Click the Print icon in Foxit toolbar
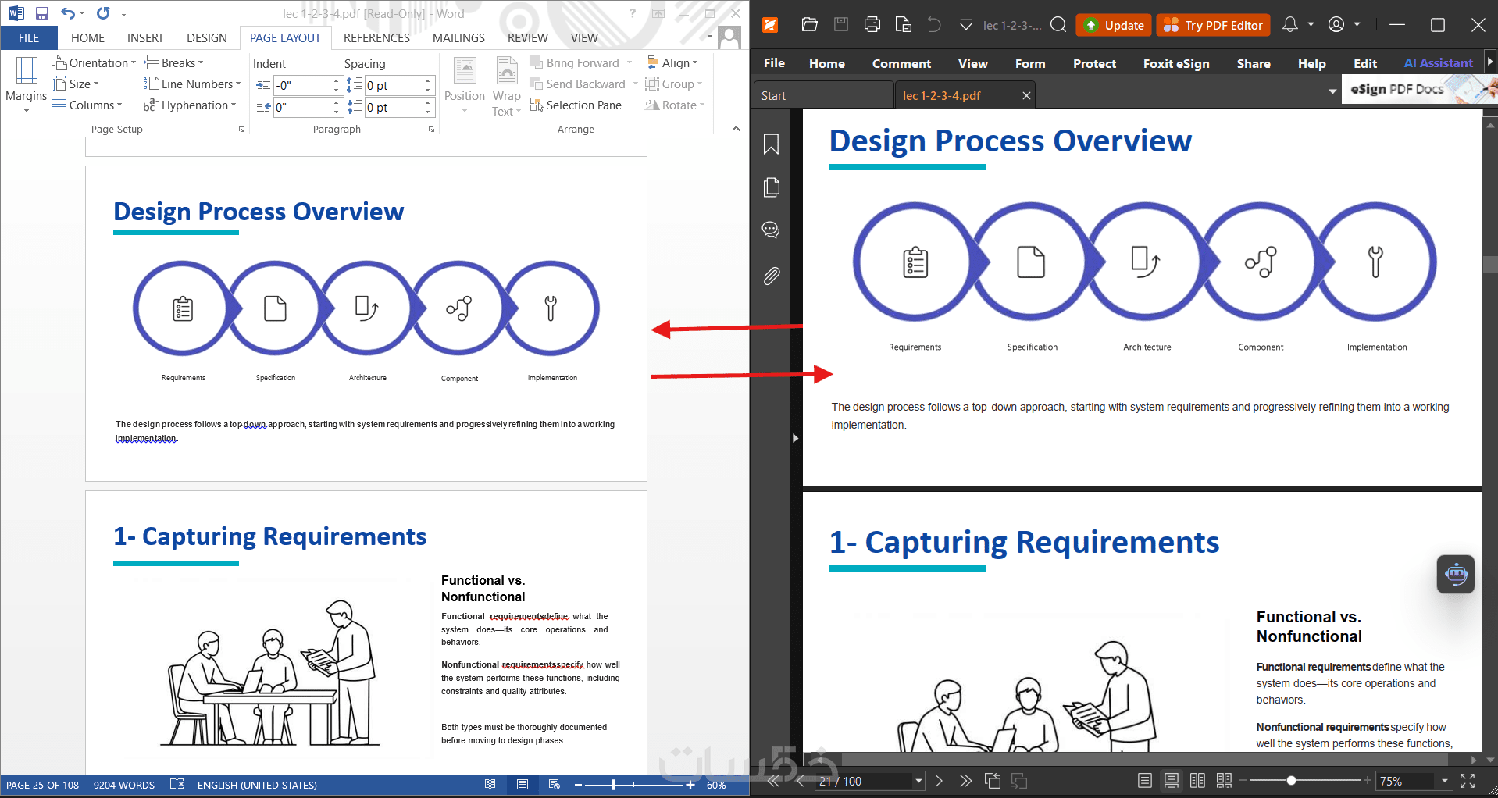This screenshot has width=1498, height=798. pos(872,25)
